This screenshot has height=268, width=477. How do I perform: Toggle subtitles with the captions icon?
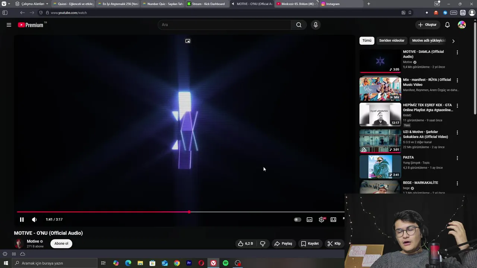[309, 220]
